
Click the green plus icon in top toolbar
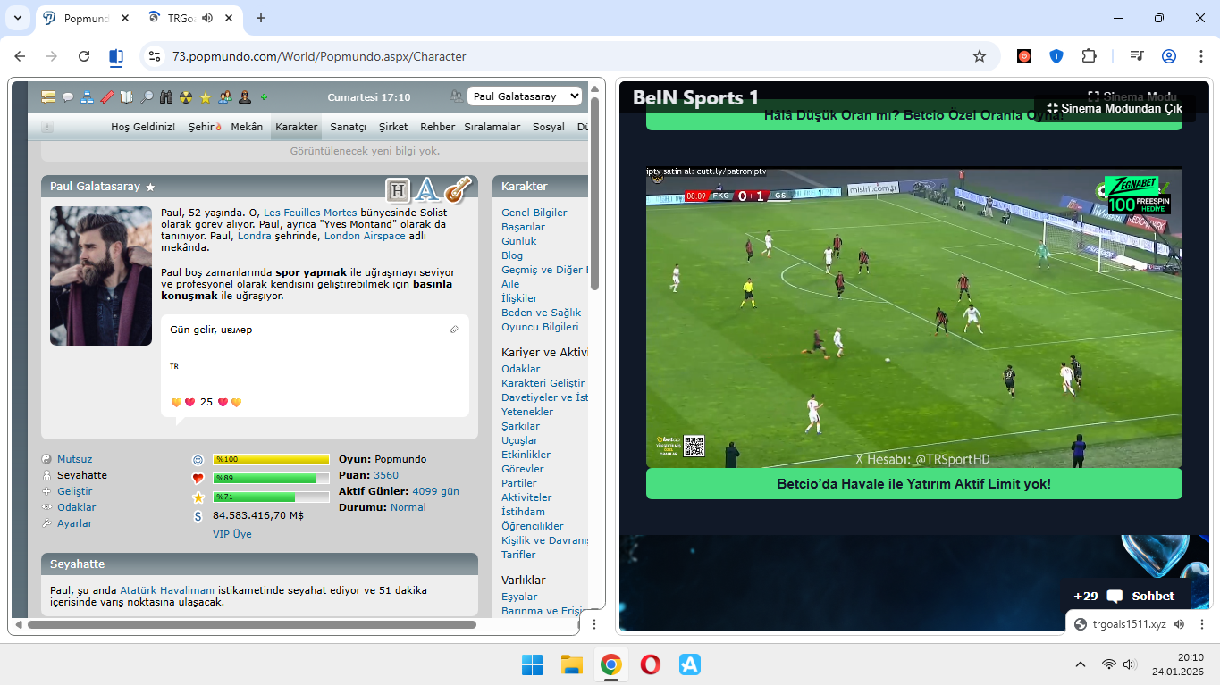[264, 97]
